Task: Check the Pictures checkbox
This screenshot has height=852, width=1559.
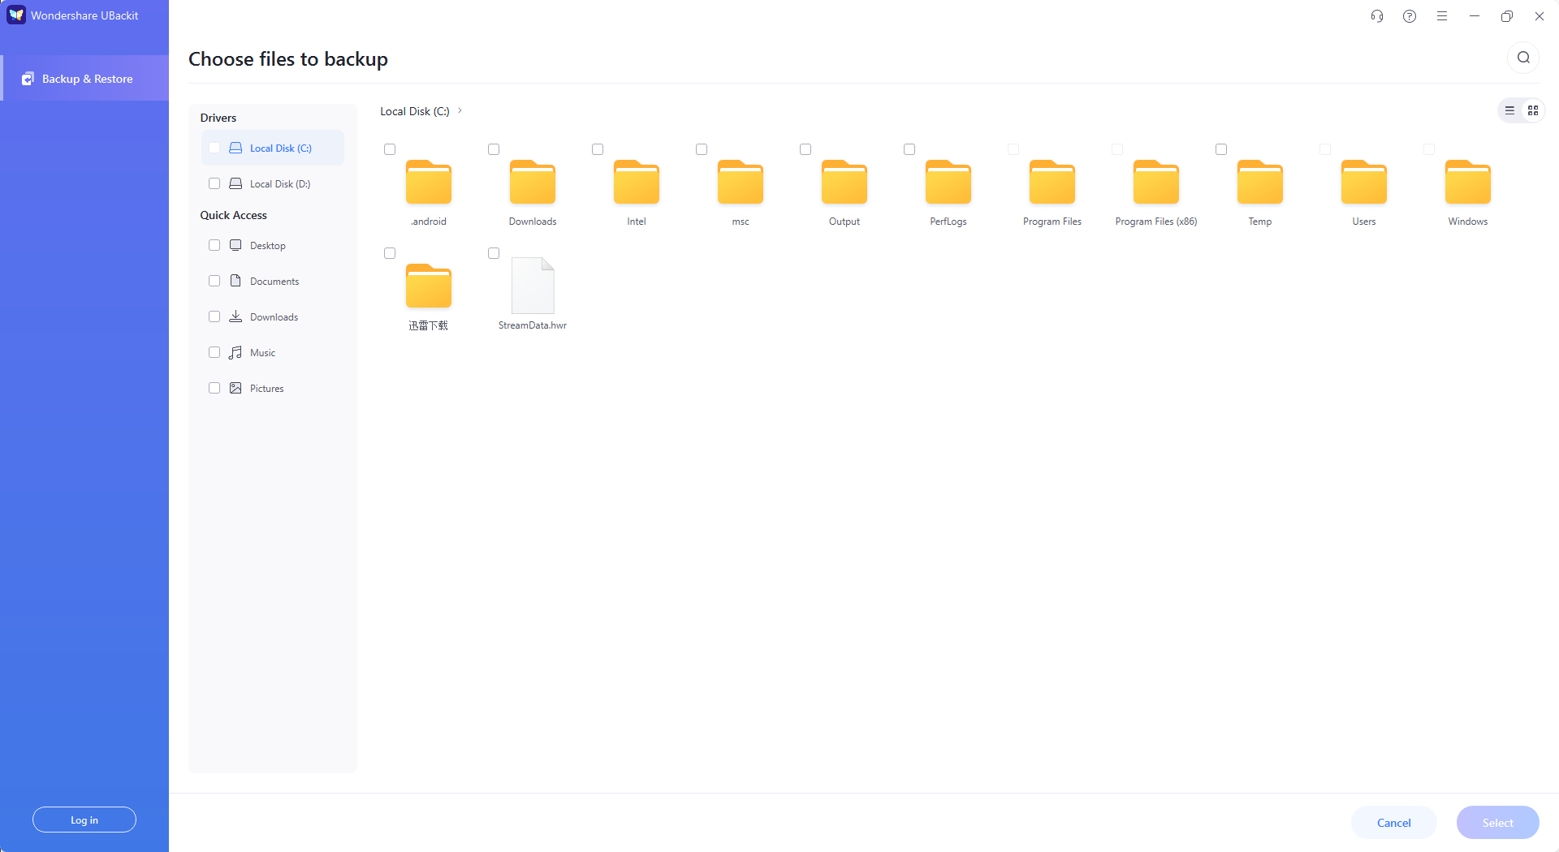Action: 214,388
